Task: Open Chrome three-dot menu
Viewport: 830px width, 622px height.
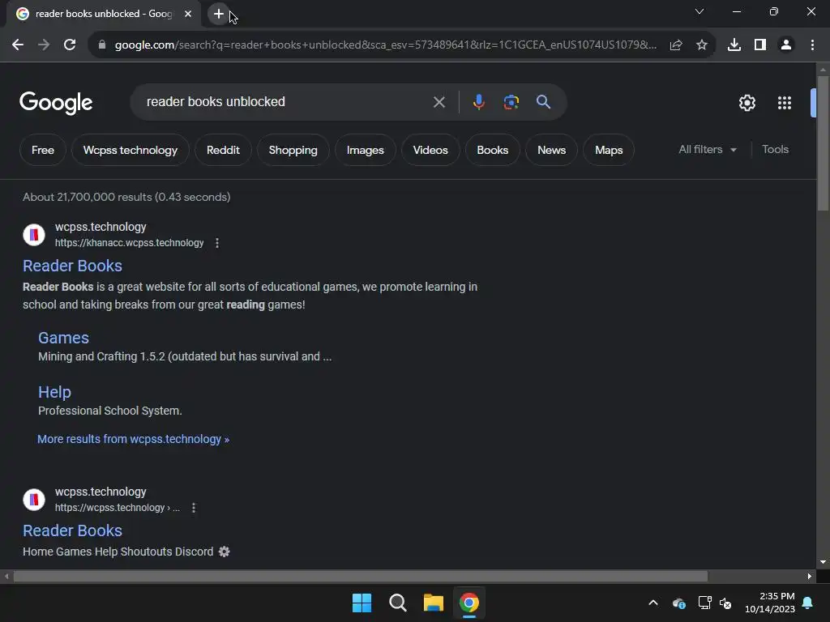Action: pyautogui.click(x=812, y=45)
